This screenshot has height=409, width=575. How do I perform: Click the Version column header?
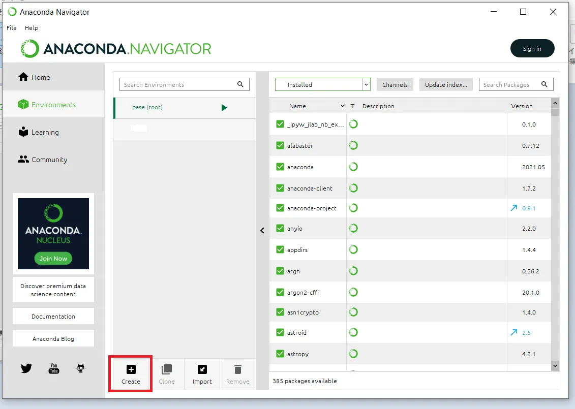pos(522,106)
